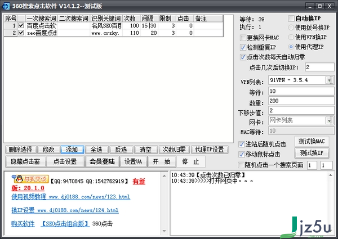338x239 pixels.
Task: Enable 自动换IP checkbox
Action: tap(291, 19)
